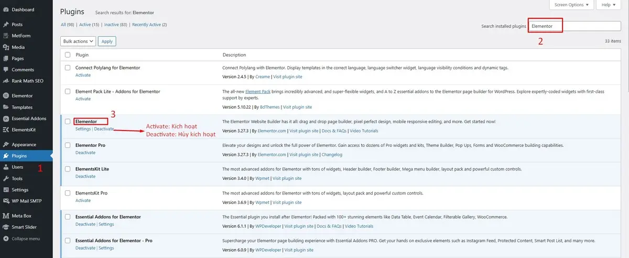Click the ElementsKit sidebar icon
629x258 pixels.
pos(6,130)
